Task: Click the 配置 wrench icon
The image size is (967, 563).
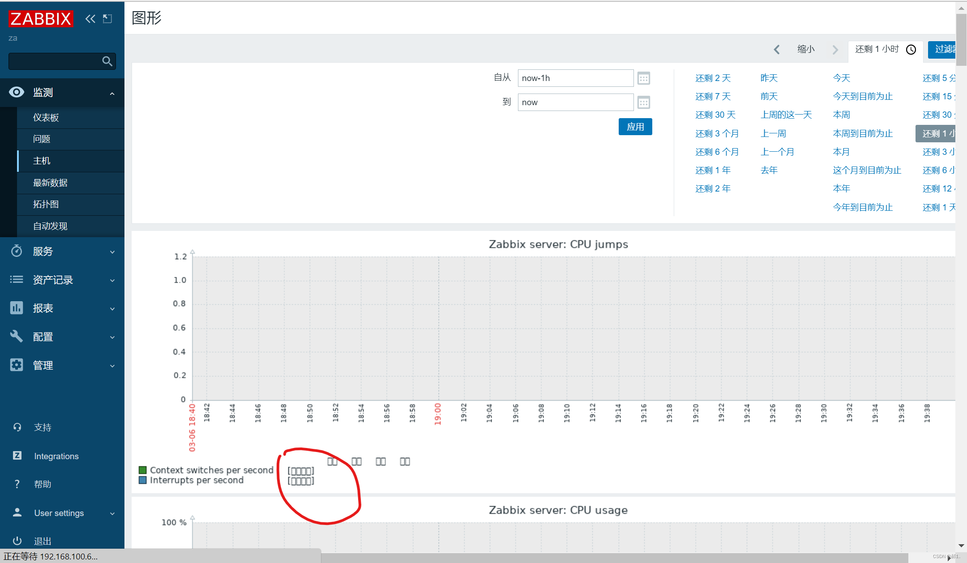Action: pos(16,337)
